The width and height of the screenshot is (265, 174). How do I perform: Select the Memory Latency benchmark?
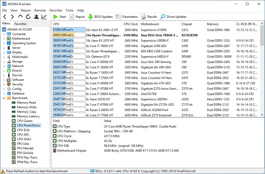click(26, 116)
